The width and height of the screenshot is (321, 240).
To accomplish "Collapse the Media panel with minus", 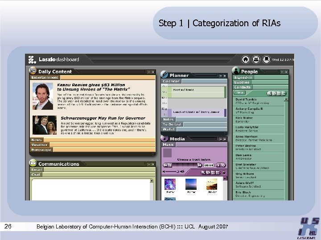I will pos(221,139).
